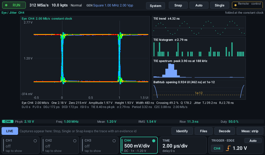
Task: Click the Normal acquisition mode label
Action: coord(76,5)
